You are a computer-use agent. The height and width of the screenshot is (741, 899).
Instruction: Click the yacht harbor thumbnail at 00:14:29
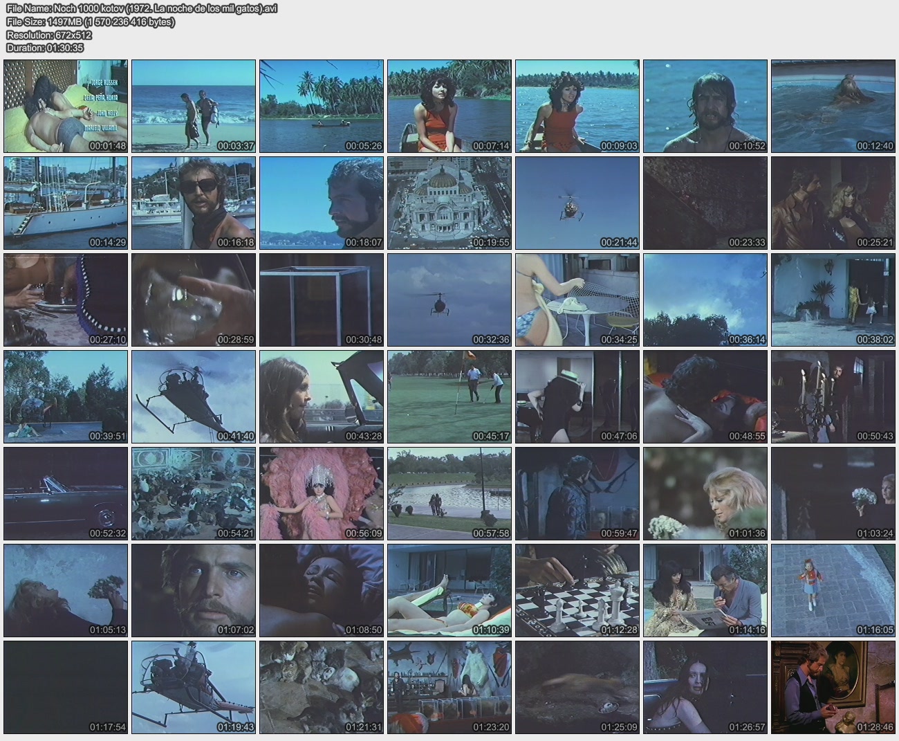click(x=66, y=203)
